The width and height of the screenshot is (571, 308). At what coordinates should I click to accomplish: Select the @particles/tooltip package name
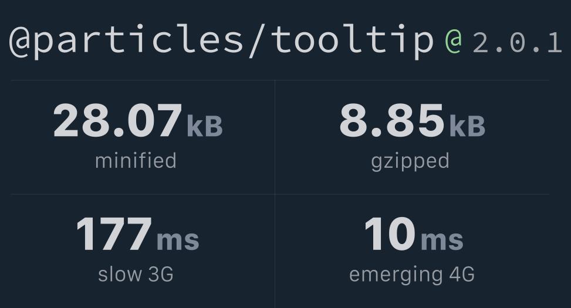click(221, 41)
